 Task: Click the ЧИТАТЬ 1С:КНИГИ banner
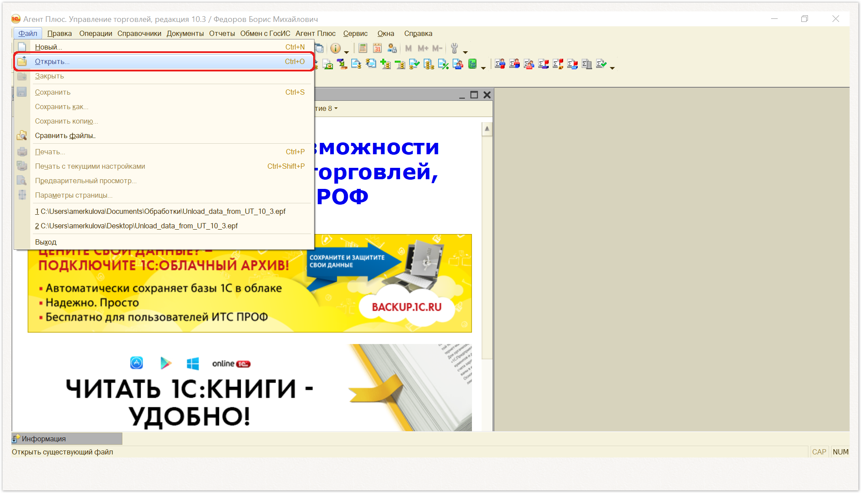250,387
